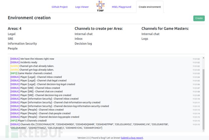
Task: Click the Environment creation heading
Action: click(29, 18)
